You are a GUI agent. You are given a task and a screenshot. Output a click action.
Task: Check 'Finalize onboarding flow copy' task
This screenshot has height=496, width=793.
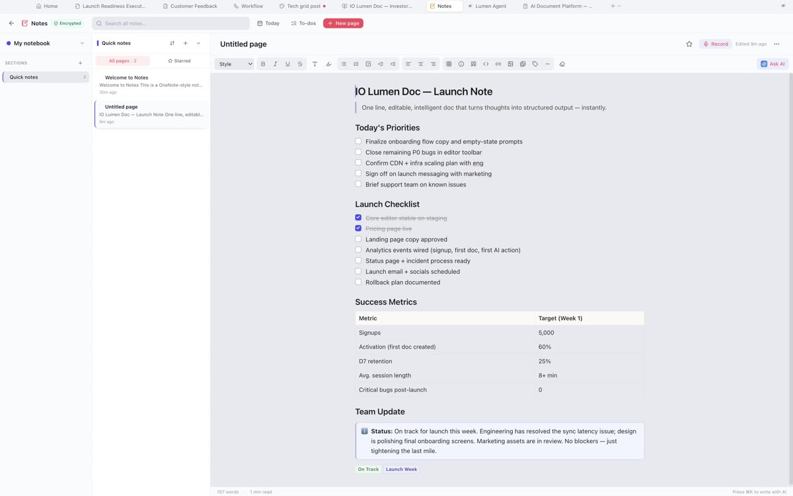click(x=358, y=142)
